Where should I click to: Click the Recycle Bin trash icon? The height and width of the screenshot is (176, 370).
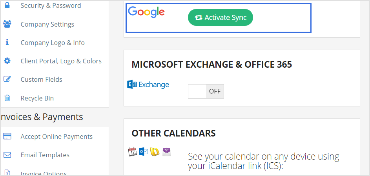click(x=7, y=98)
